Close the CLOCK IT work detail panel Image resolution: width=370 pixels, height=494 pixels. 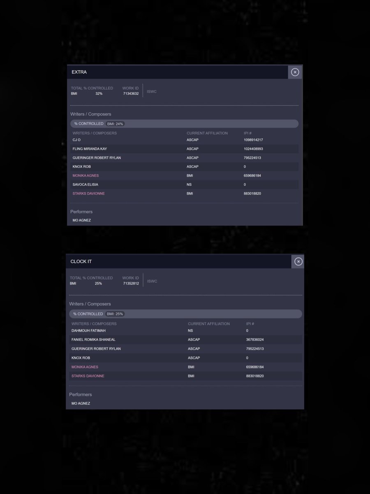pos(298,261)
